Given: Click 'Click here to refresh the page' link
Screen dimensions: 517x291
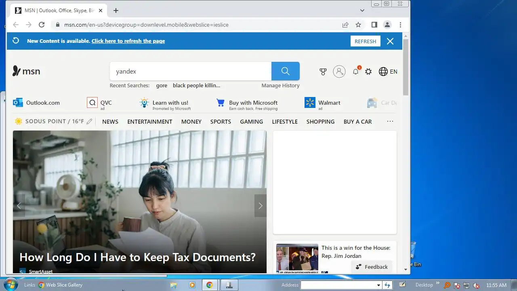Looking at the screenshot, I should point(128,41).
